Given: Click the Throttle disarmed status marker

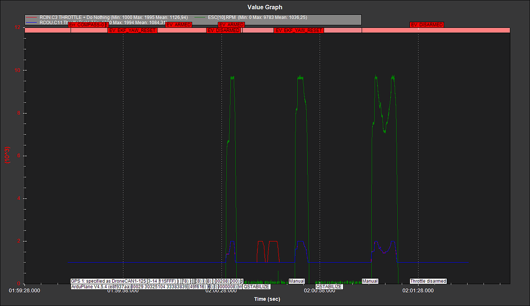Looking at the screenshot, I should 428,281.
